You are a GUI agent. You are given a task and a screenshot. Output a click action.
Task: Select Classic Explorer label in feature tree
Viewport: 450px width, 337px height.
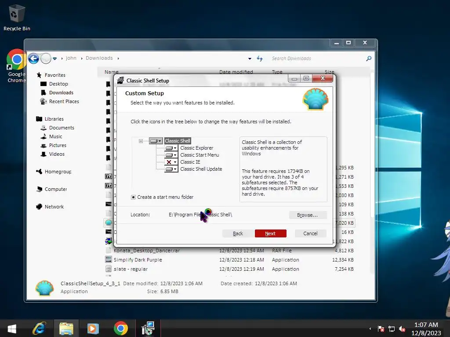196,148
